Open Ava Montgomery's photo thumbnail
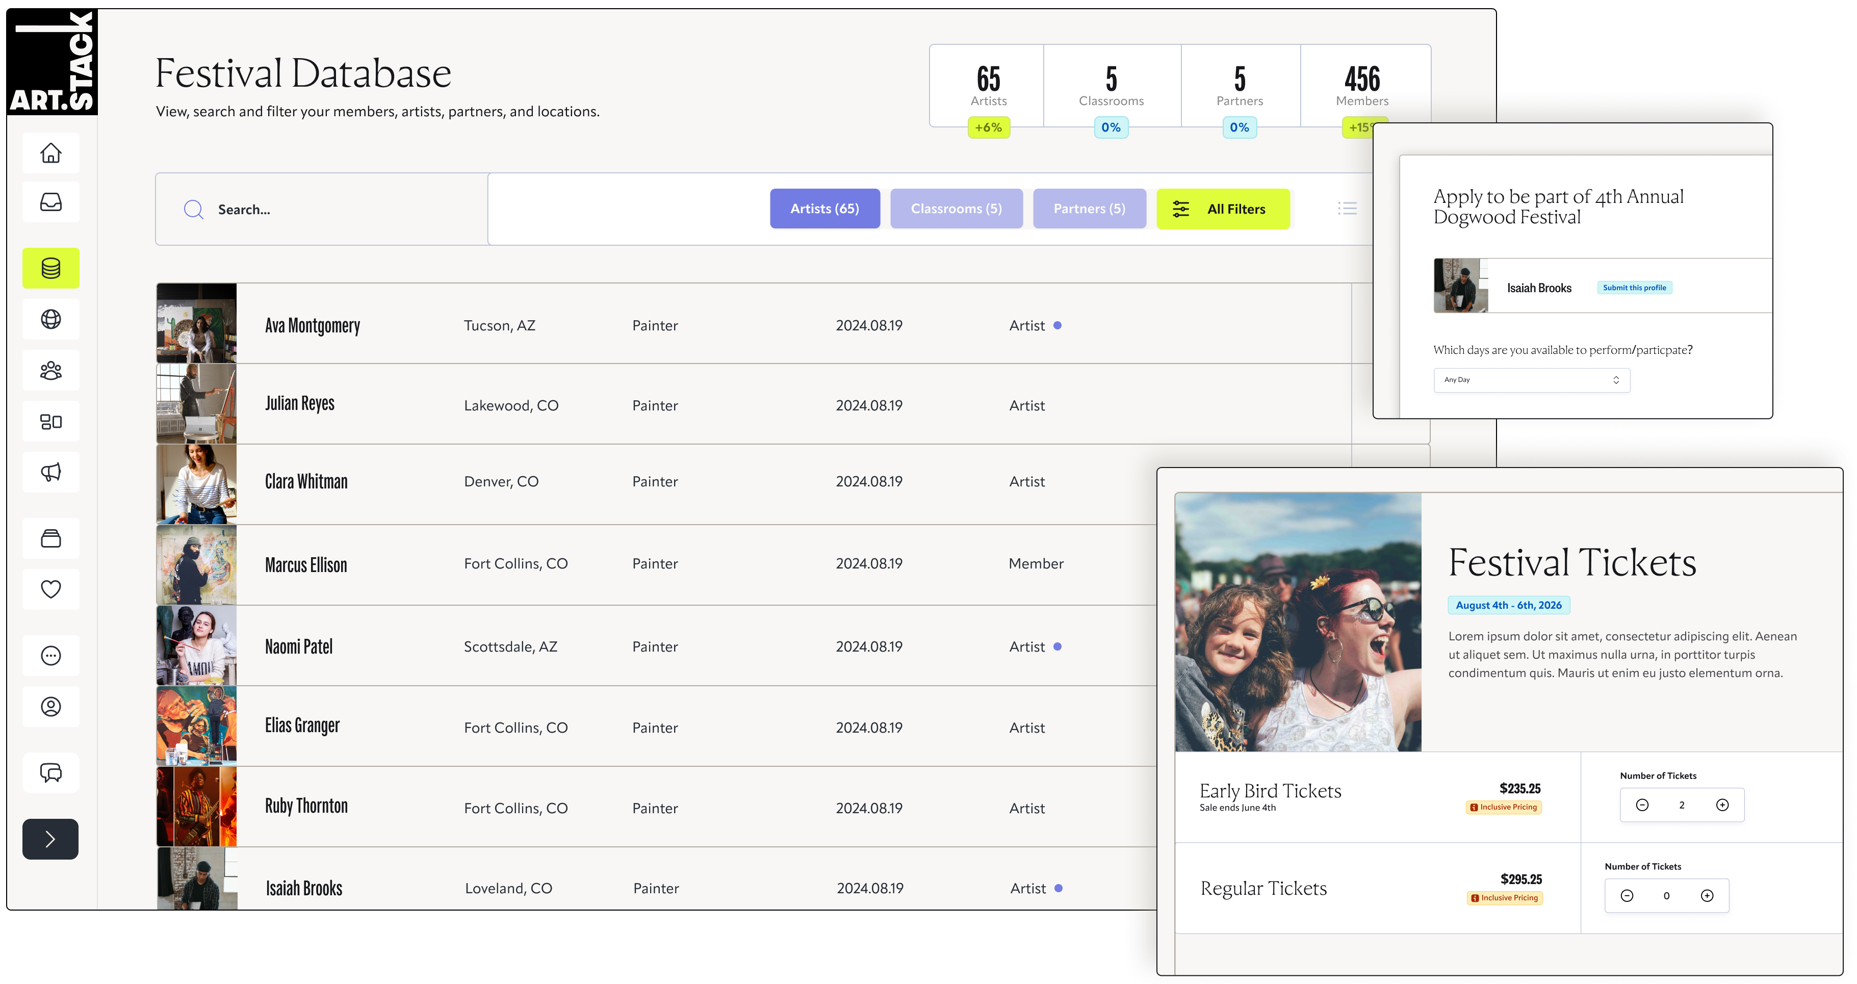 (x=197, y=323)
